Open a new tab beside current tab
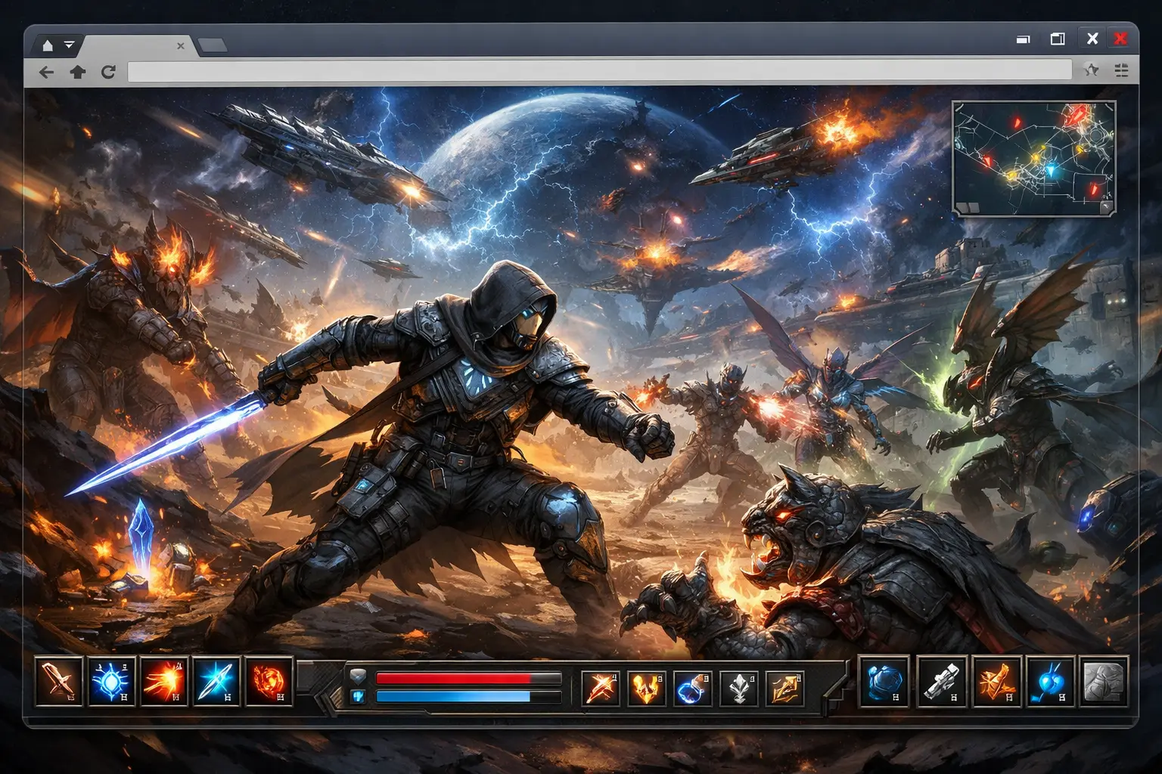This screenshot has height=774, width=1162. tap(213, 47)
